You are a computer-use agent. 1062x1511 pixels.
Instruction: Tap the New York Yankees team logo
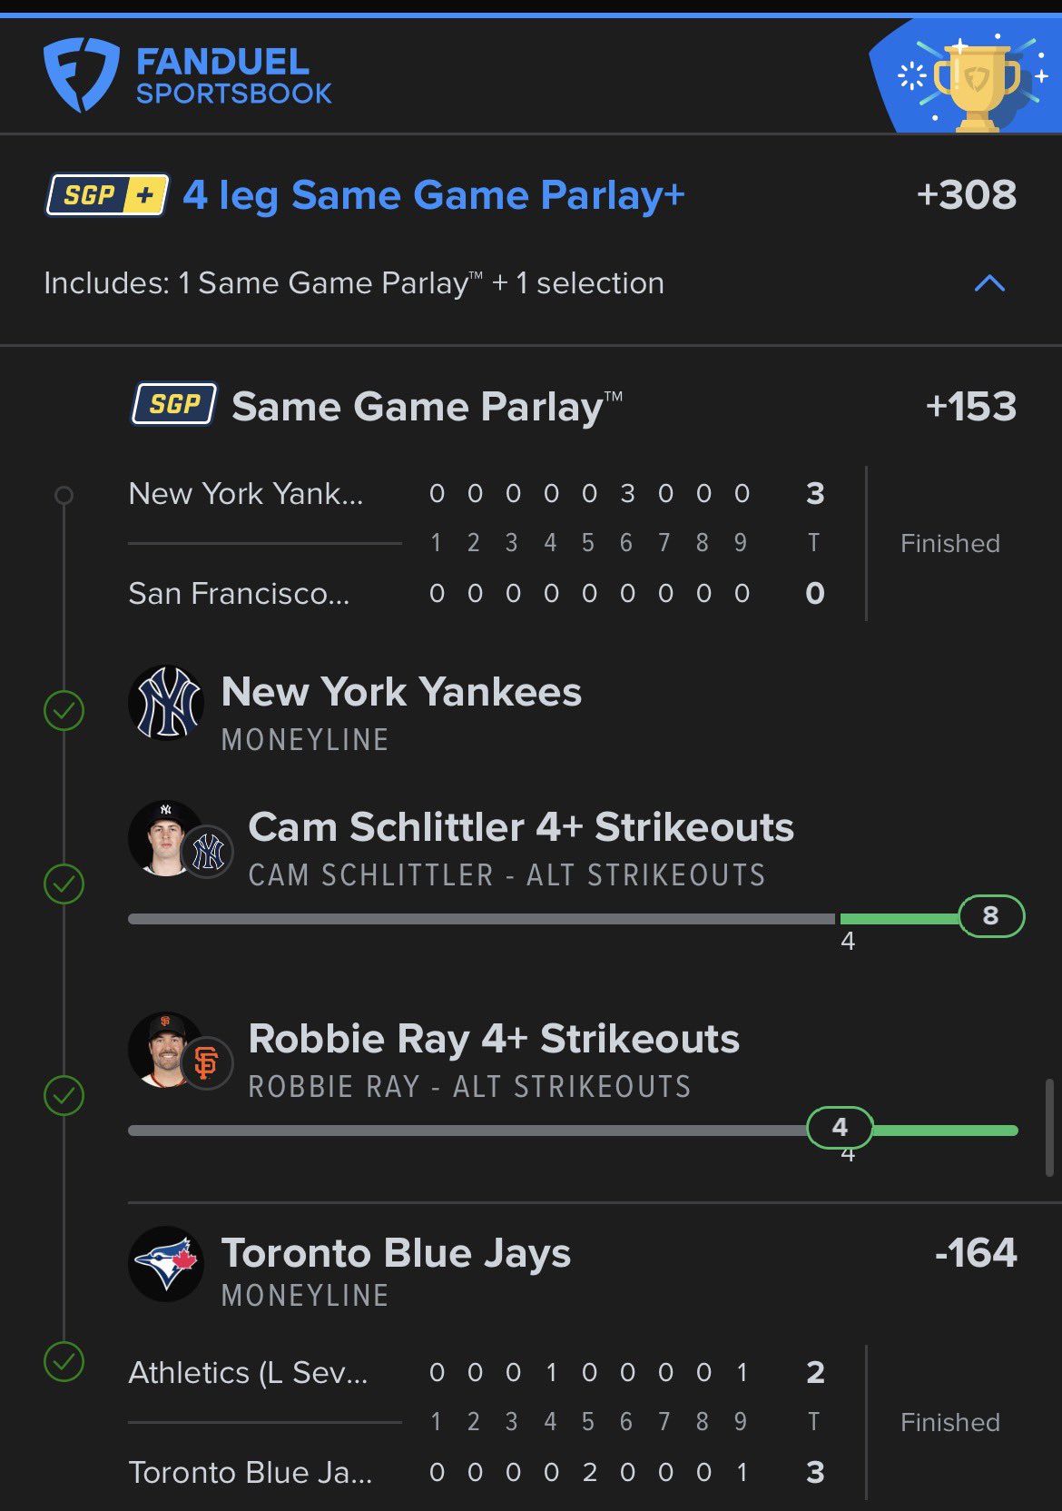click(166, 703)
